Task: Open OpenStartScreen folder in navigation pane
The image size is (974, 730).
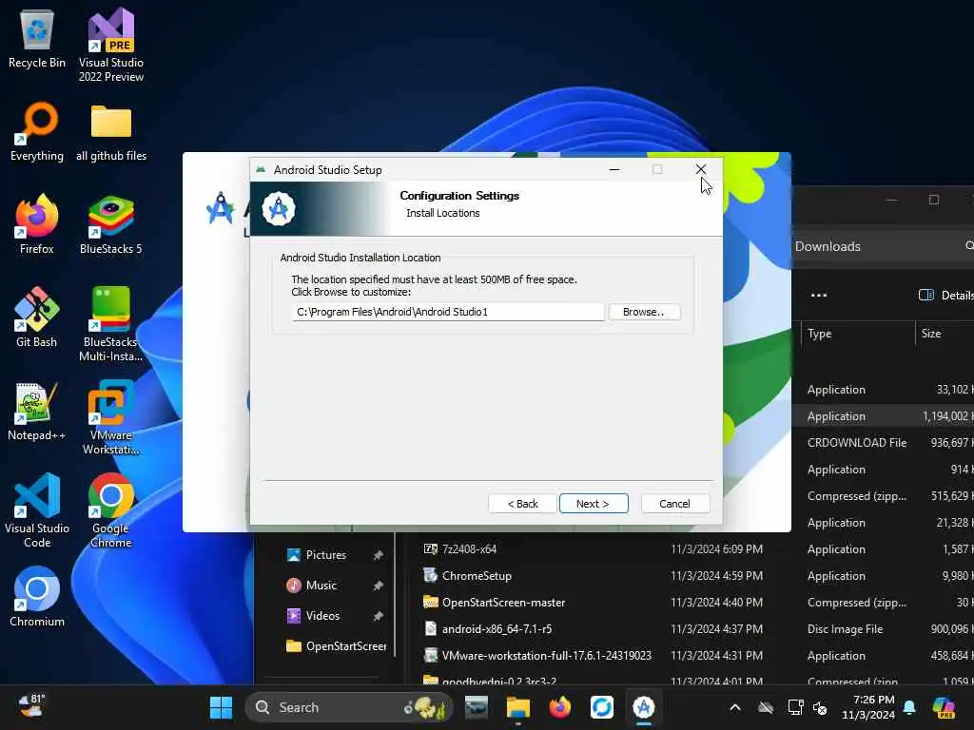Action: 336,646
